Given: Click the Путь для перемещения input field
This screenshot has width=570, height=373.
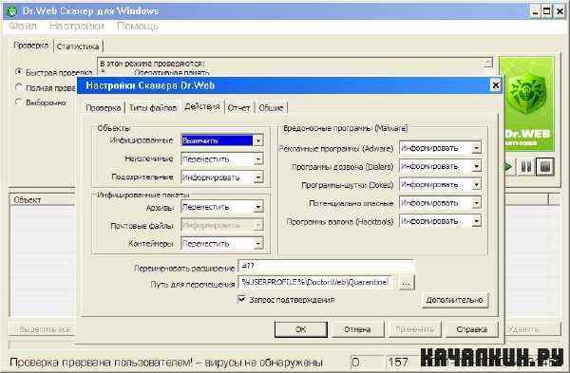Looking at the screenshot, I should pyautogui.click(x=315, y=283).
